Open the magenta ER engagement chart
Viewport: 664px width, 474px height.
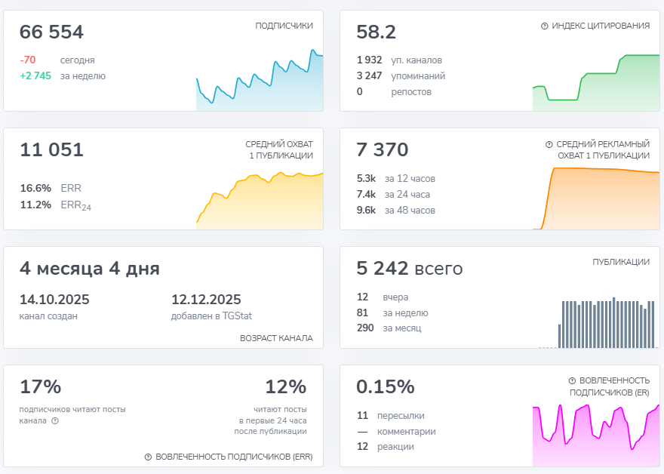point(596,436)
